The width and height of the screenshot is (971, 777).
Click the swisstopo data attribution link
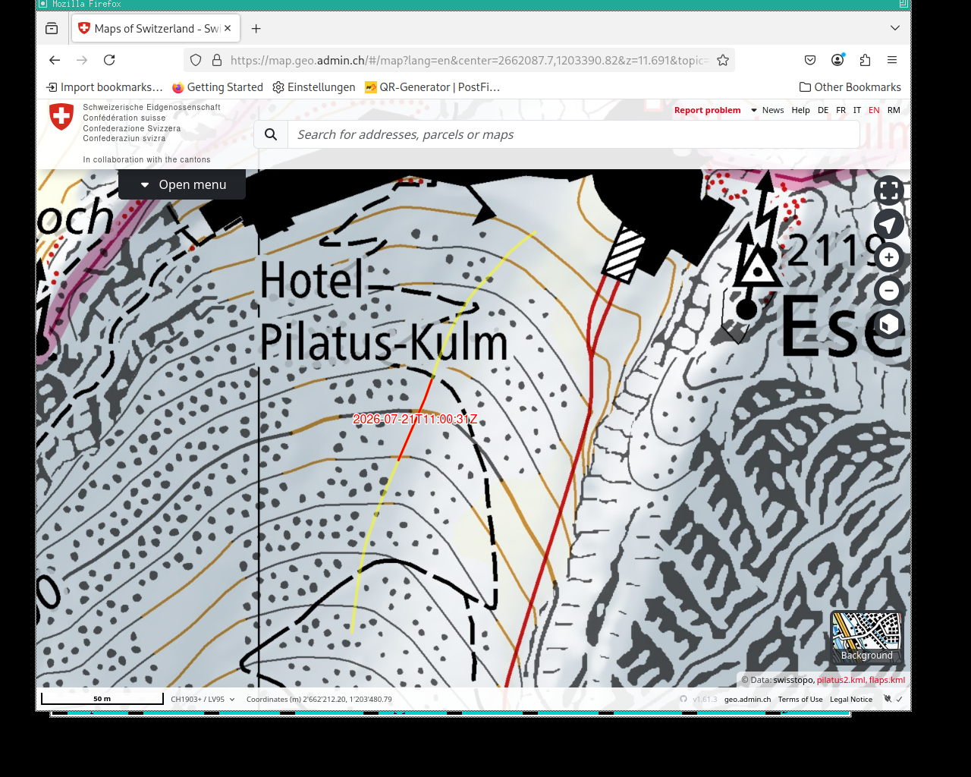tap(793, 680)
